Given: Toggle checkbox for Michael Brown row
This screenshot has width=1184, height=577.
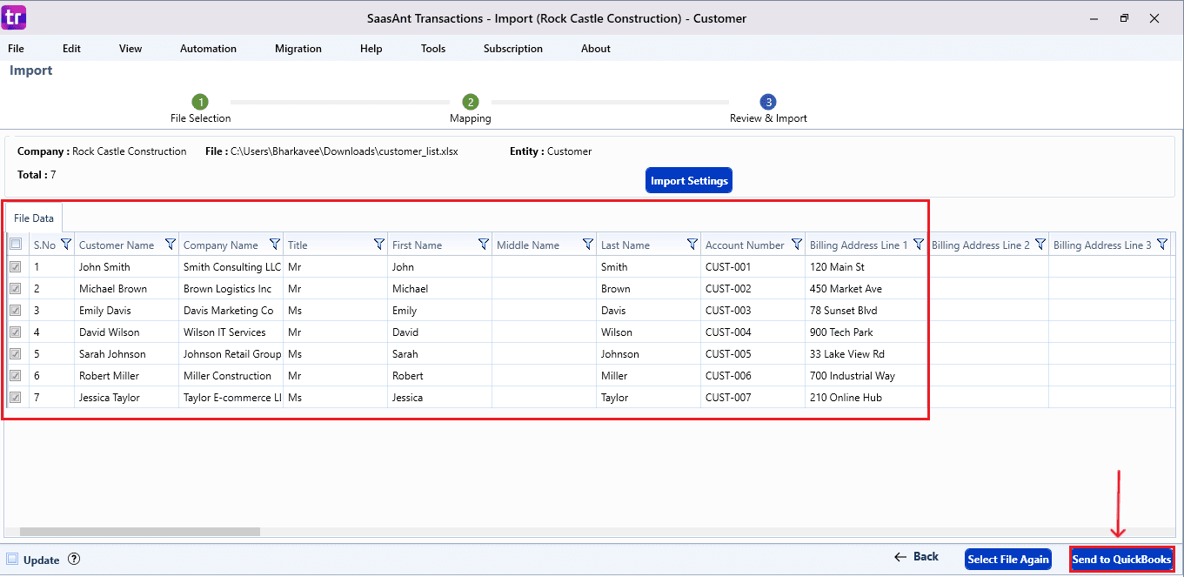Looking at the screenshot, I should [16, 289].
